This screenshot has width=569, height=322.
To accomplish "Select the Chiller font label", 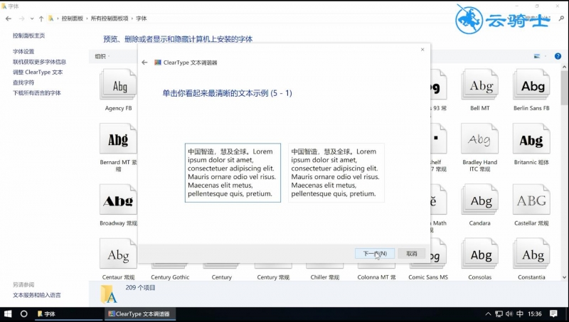I will [x=325, y=277].
